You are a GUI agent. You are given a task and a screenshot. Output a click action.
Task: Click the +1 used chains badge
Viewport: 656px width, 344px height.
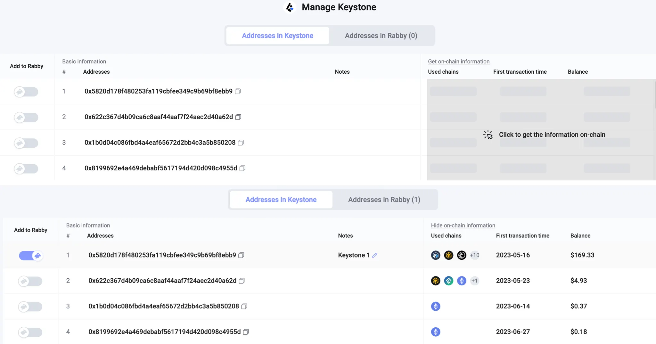474,281
